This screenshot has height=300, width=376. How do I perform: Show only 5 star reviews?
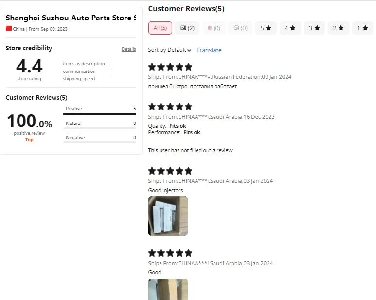266,28
